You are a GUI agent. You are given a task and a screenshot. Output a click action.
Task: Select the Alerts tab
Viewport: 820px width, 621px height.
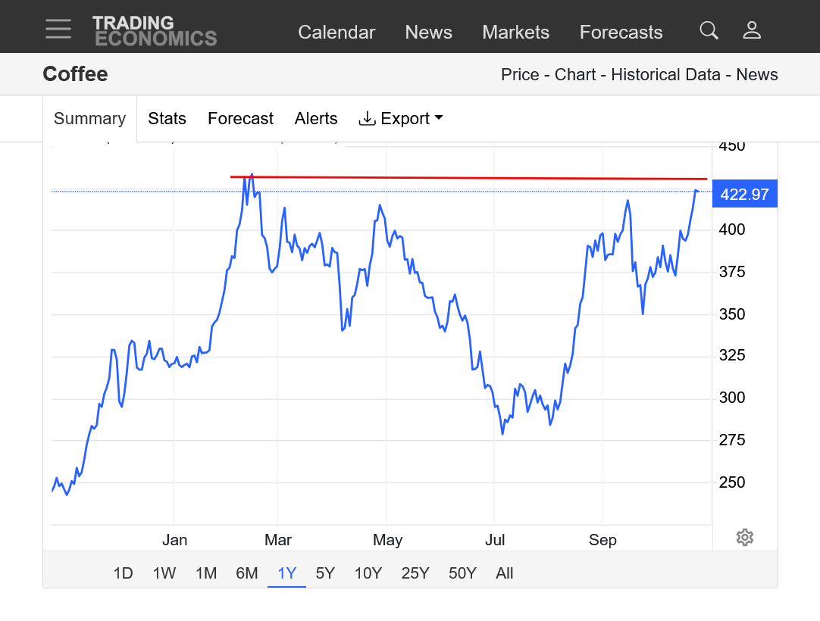(316, 119)
